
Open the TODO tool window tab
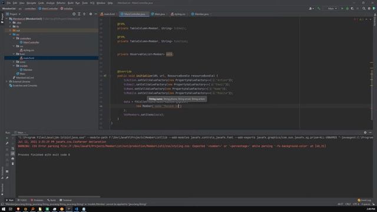(x=22, y=200)
